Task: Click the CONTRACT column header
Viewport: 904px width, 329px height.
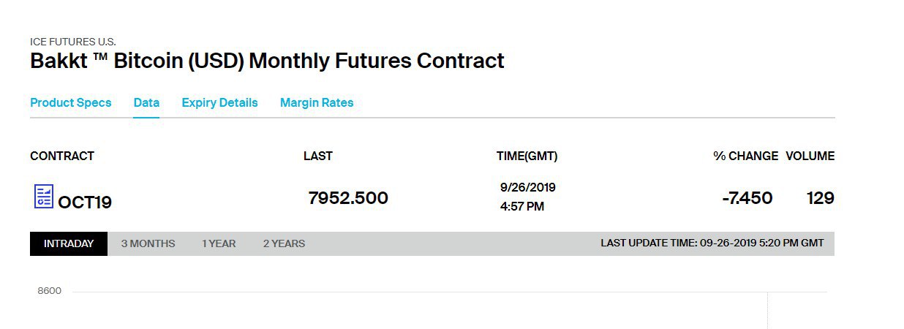Action: click(62, 156)
